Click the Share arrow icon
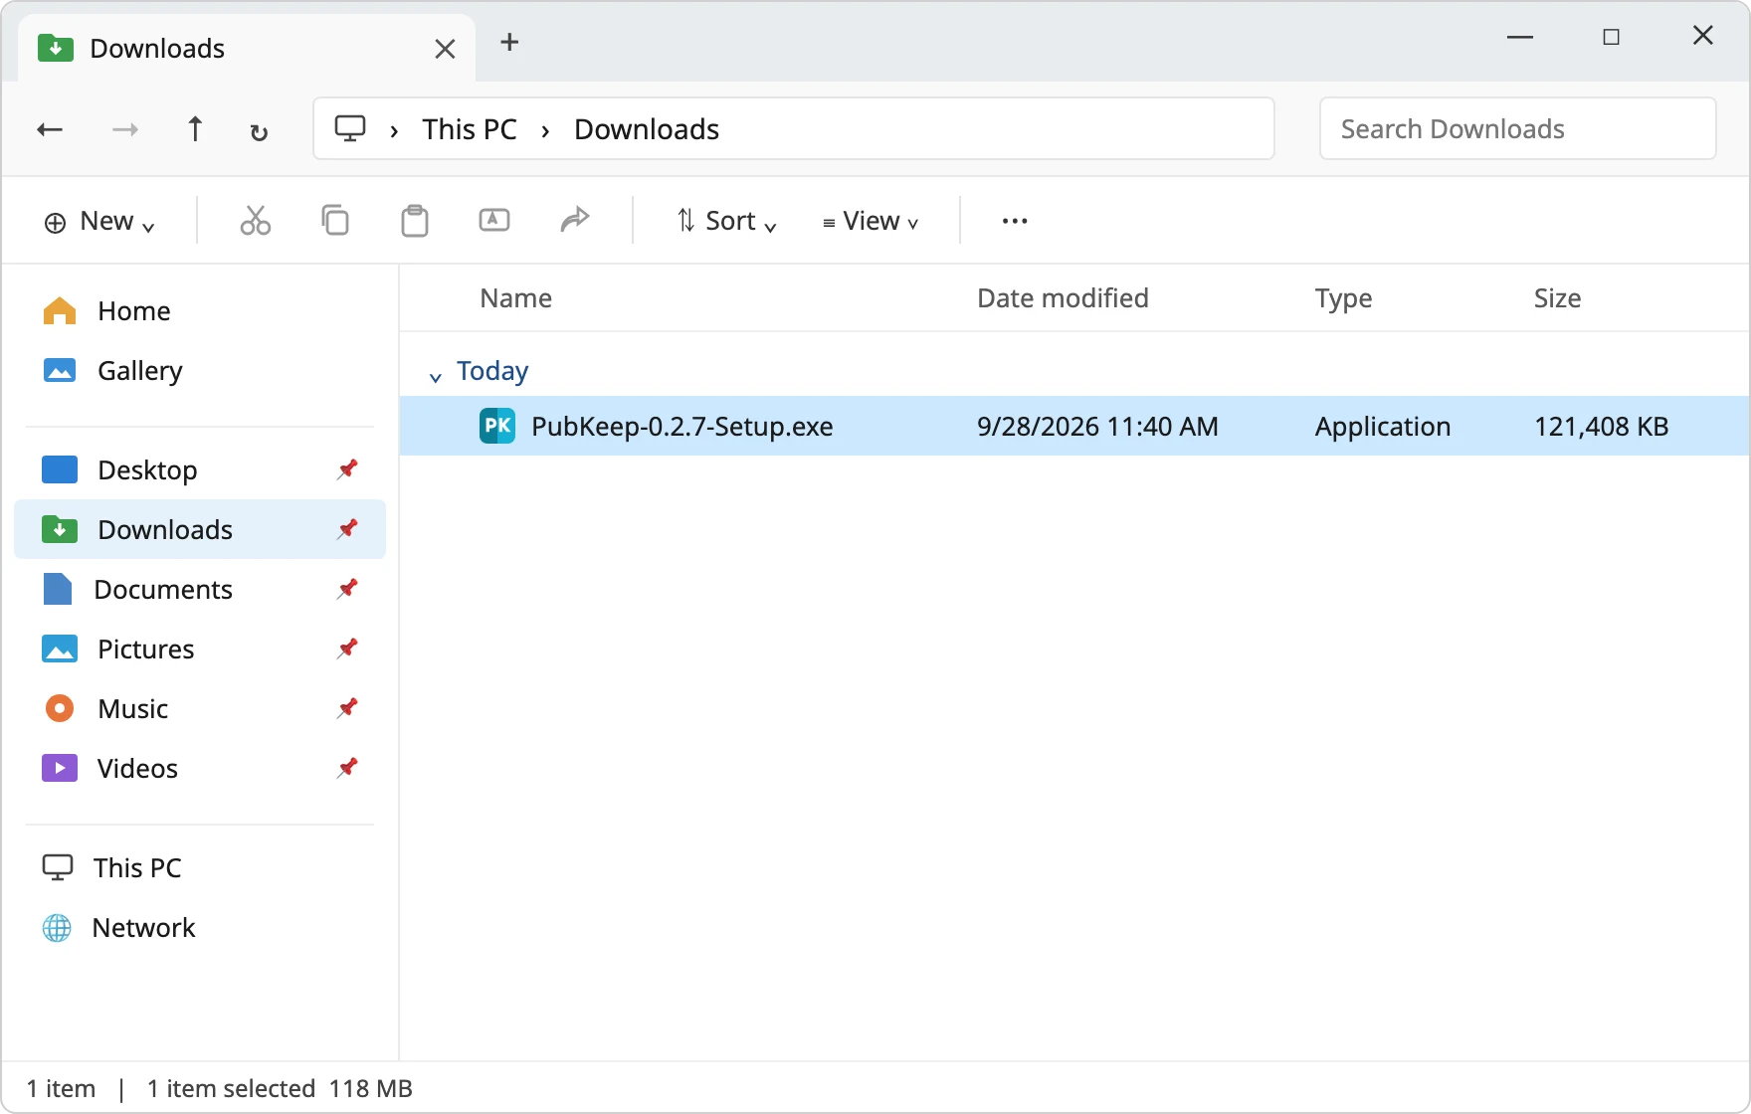The width and height of the screenshot is (1751, 1114). coord(575,219)
